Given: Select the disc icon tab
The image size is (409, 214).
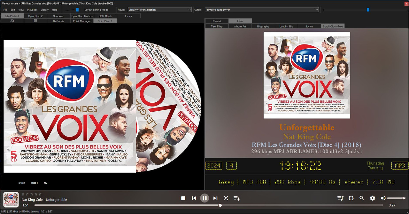Looking at the screenshot, I should [x=12, y=21].
